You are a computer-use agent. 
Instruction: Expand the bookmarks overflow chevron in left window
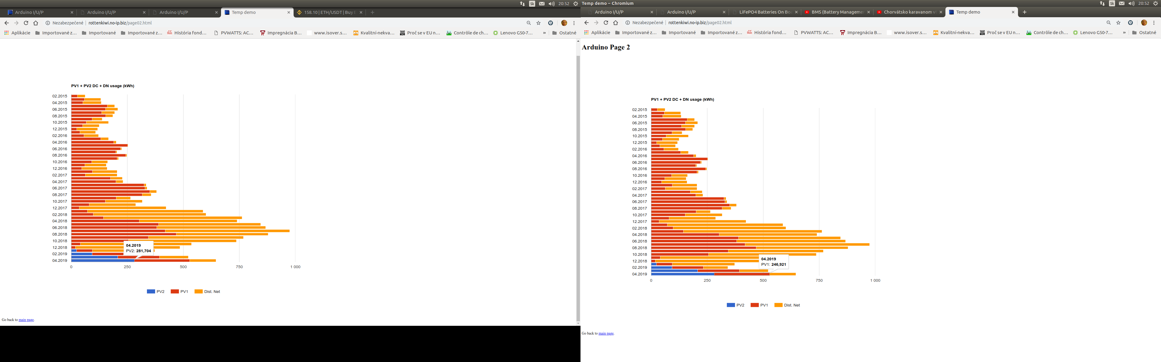(544, 33)
